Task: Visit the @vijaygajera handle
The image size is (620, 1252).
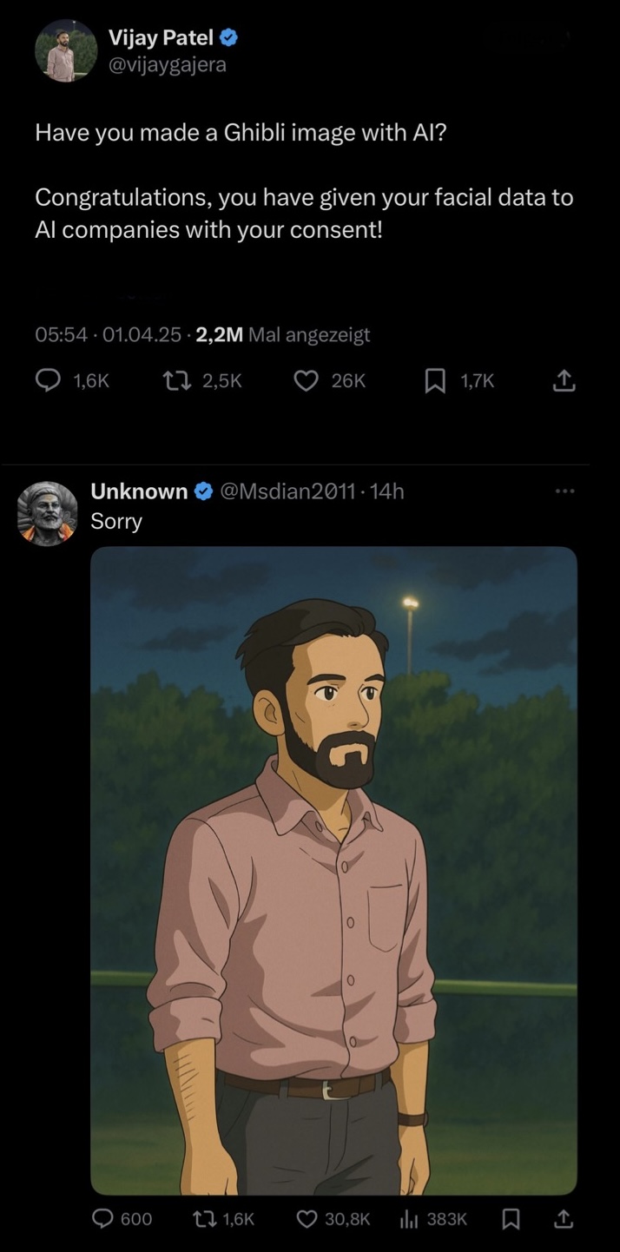Action: click(x=167, y=64)
